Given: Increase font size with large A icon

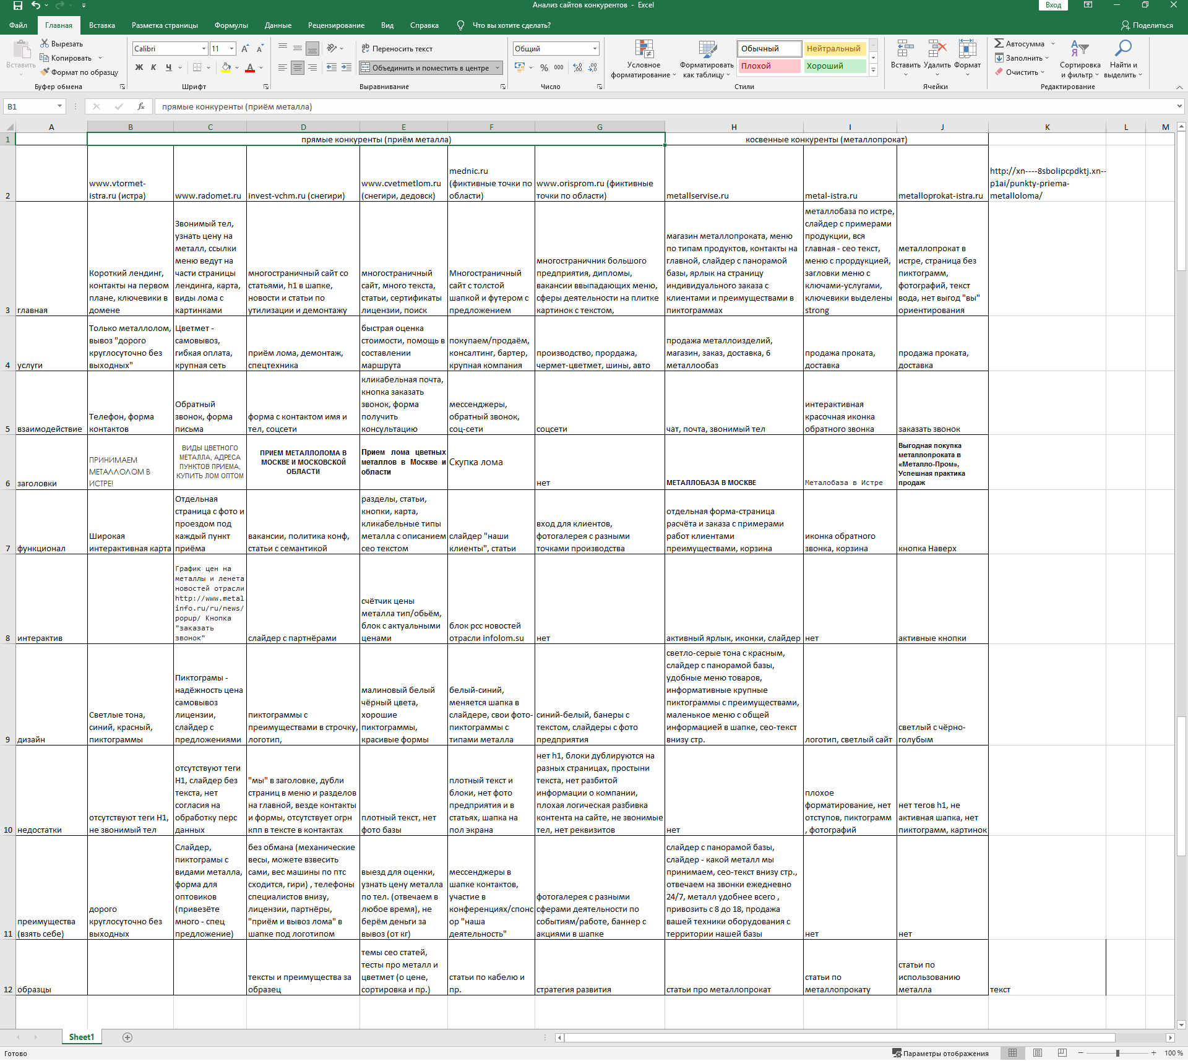Looking at the screenshot, I should 245,48.
